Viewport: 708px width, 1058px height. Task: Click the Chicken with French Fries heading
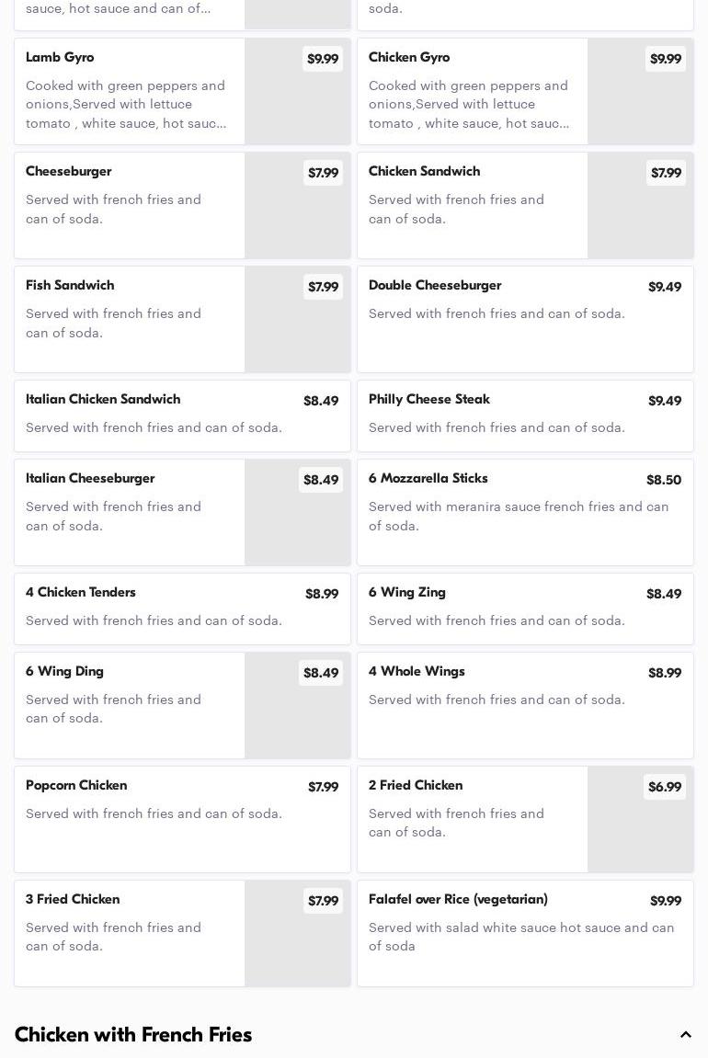tap(133, 1035)
